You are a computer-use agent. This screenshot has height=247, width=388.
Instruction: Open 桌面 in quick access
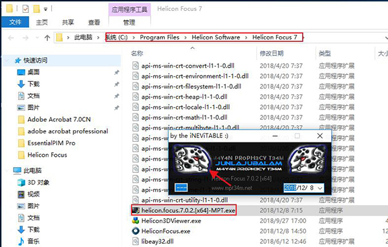click(34, 72)
